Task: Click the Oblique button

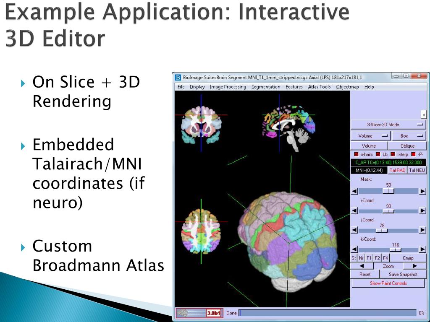Action: (407, 146)
